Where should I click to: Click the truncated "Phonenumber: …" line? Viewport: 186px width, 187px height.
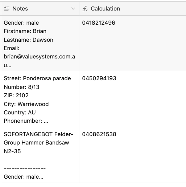coord(26,121)
